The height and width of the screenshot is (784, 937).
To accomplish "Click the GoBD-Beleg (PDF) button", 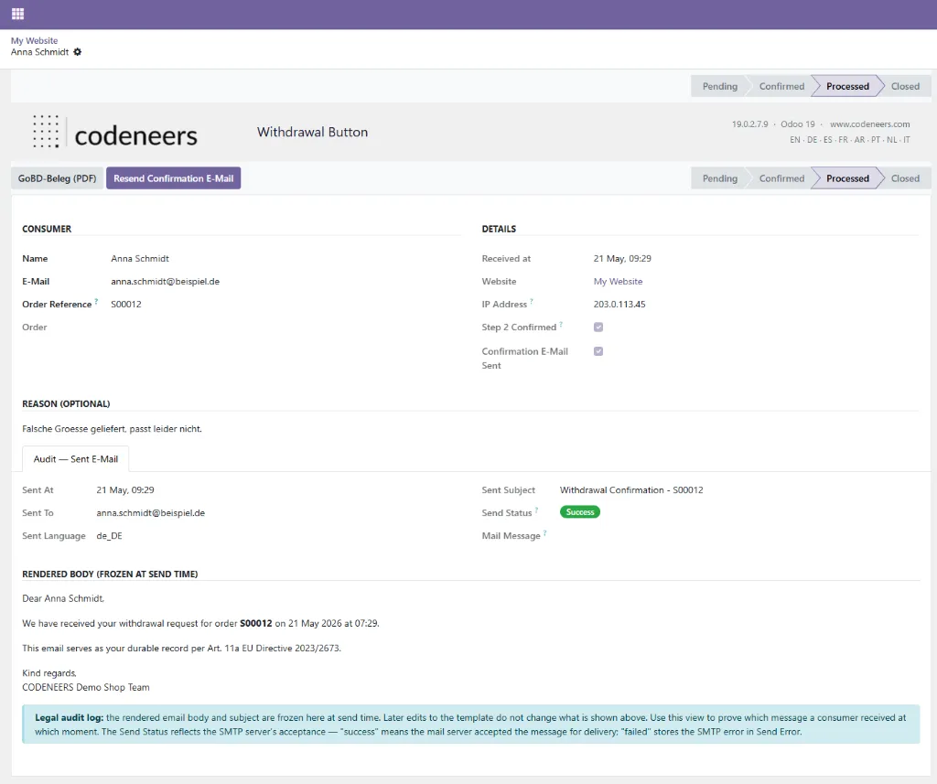I will coord(58,178).
